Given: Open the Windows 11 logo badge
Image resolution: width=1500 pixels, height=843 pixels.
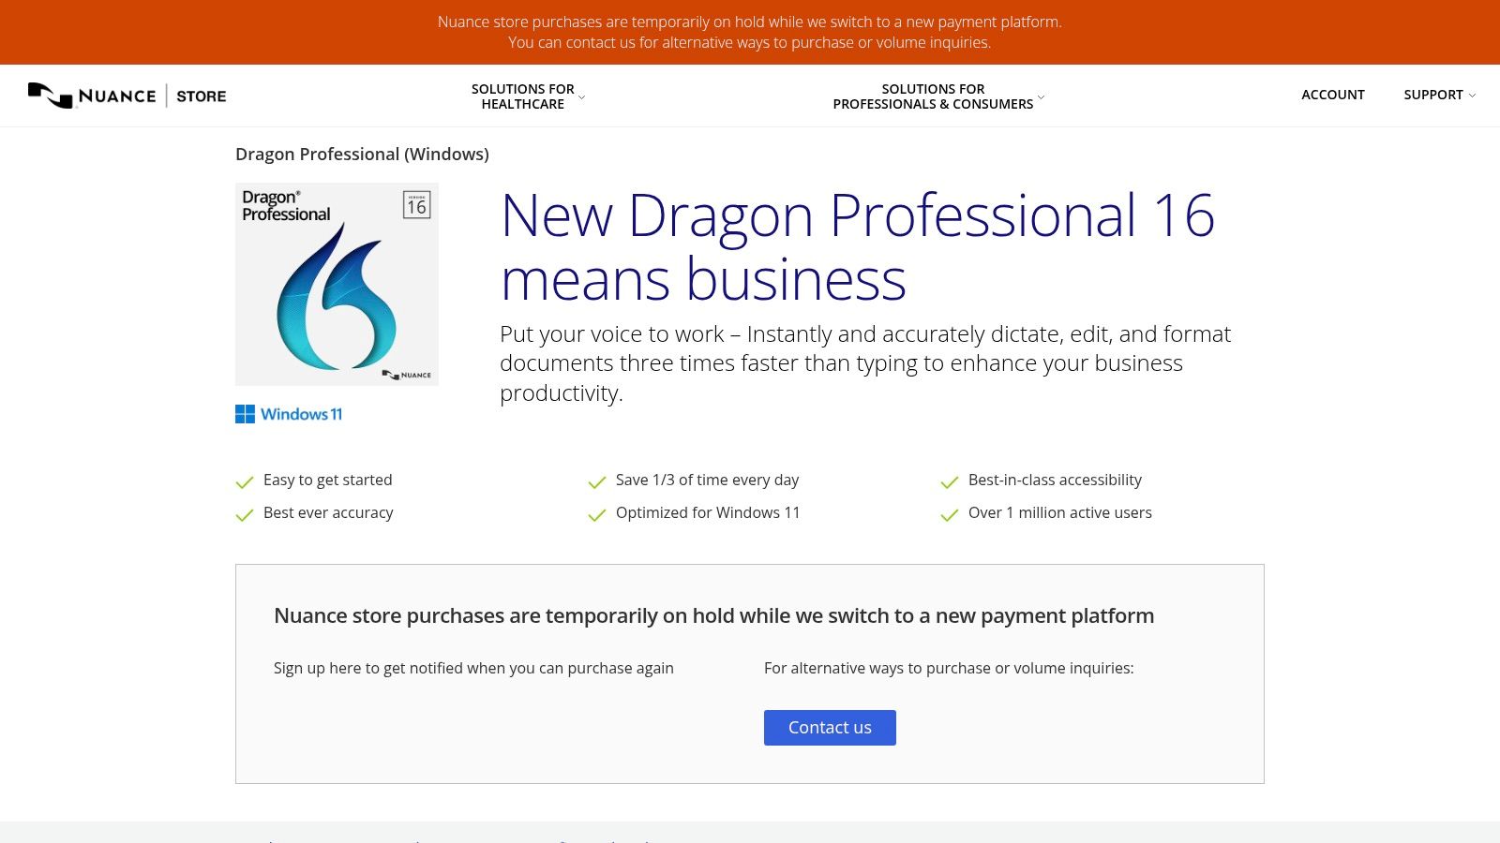Looking at the screenshot, I should [289, 414].
